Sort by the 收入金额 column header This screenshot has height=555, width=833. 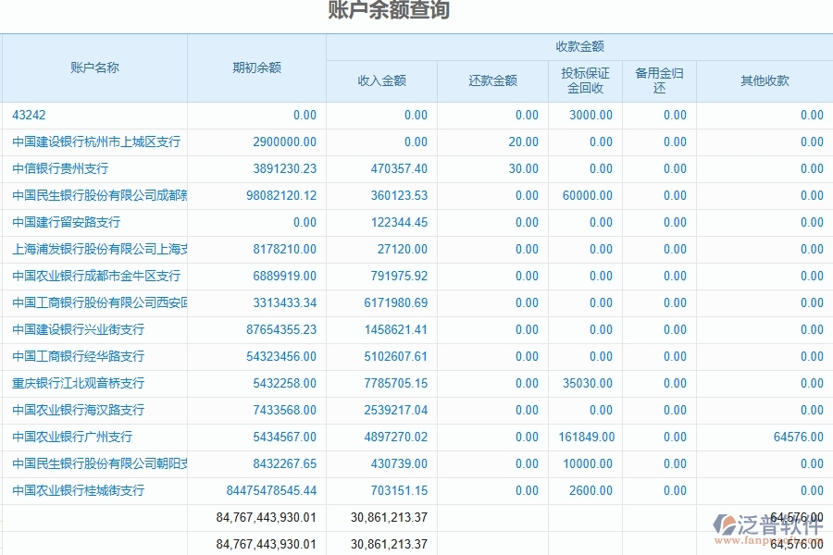[382, 80]
